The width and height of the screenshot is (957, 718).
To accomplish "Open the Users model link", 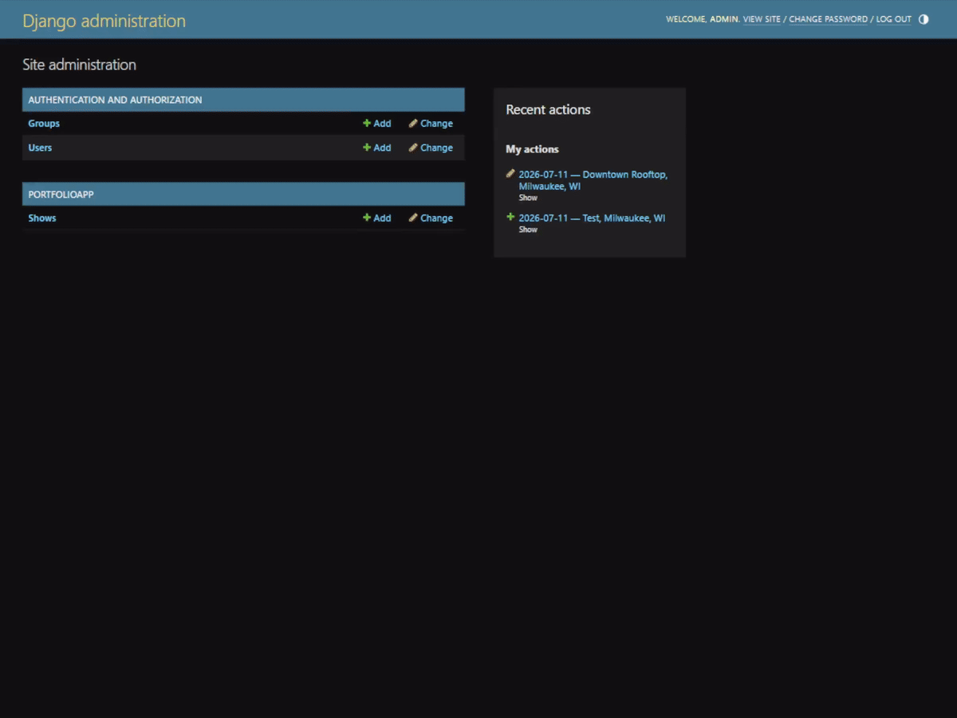I will pyautogui.click(x=40, y=148).
